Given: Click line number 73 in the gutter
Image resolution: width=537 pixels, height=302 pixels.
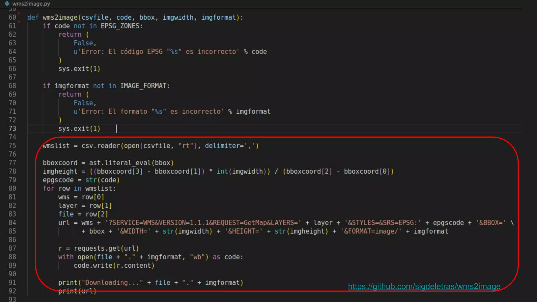Looking at the screenshot, I should click(x=12, y=128).
